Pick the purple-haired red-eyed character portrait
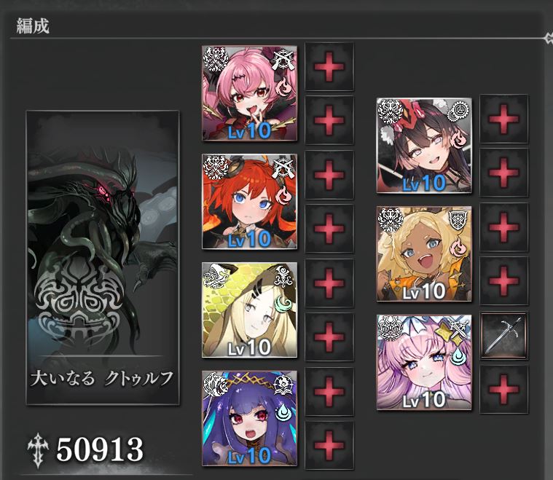The height and width of the screenshot is (480, 553). tap(249, 418)
